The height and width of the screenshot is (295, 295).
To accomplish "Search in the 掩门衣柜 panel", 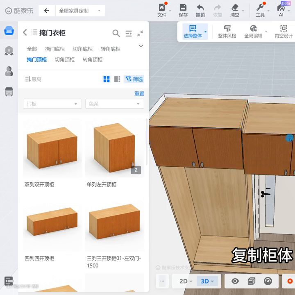I will (116, 33).
